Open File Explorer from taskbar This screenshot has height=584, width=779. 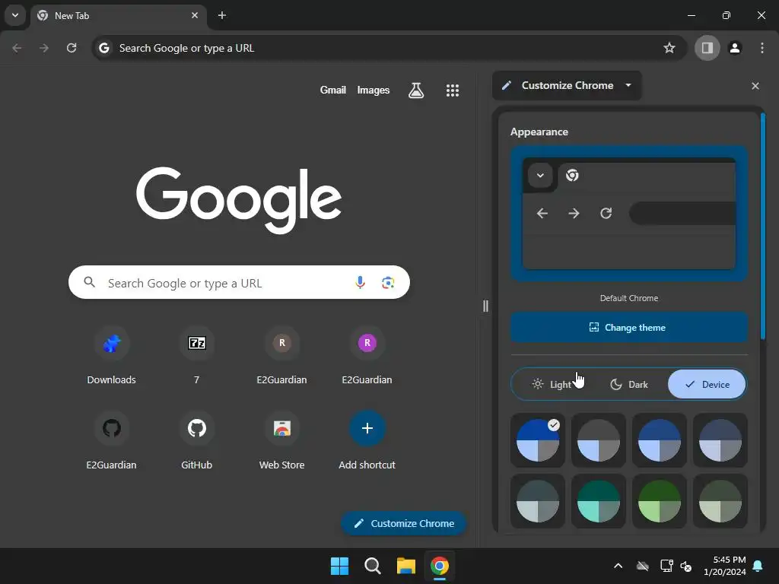(406, 566)
